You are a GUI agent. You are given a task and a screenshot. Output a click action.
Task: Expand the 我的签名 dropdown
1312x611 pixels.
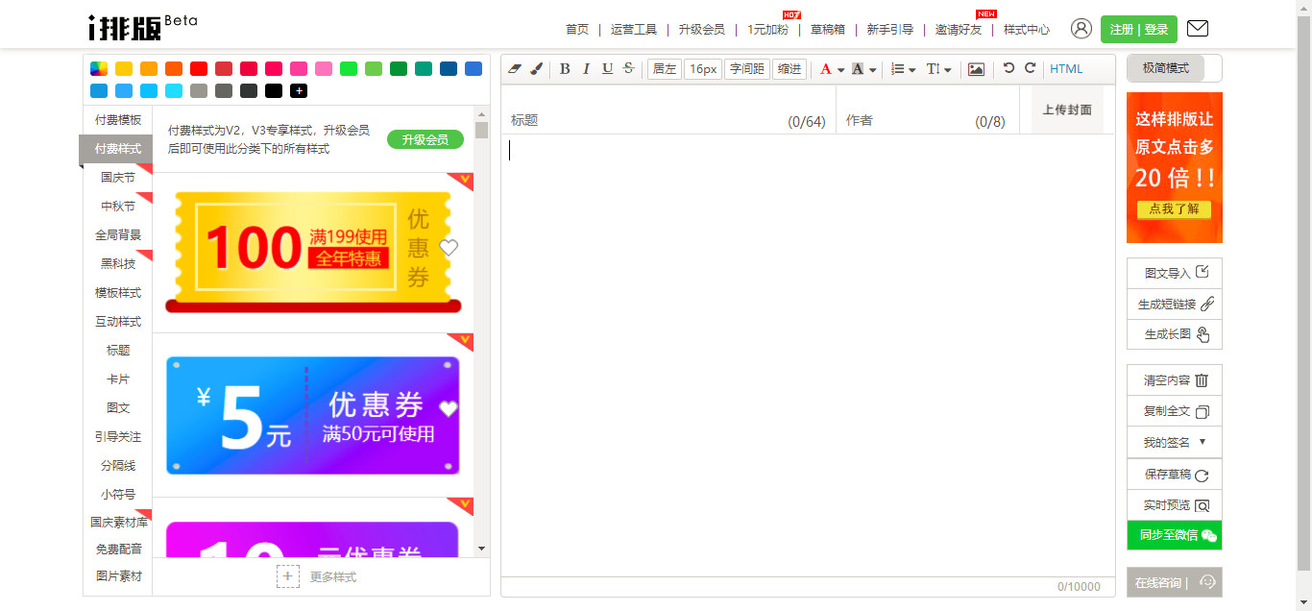click(x=1174, y=442)
